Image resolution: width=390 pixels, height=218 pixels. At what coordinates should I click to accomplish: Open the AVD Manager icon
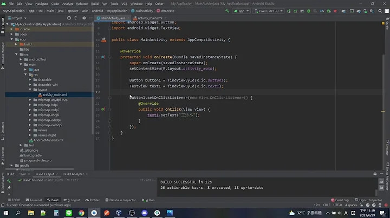(365, 11)
